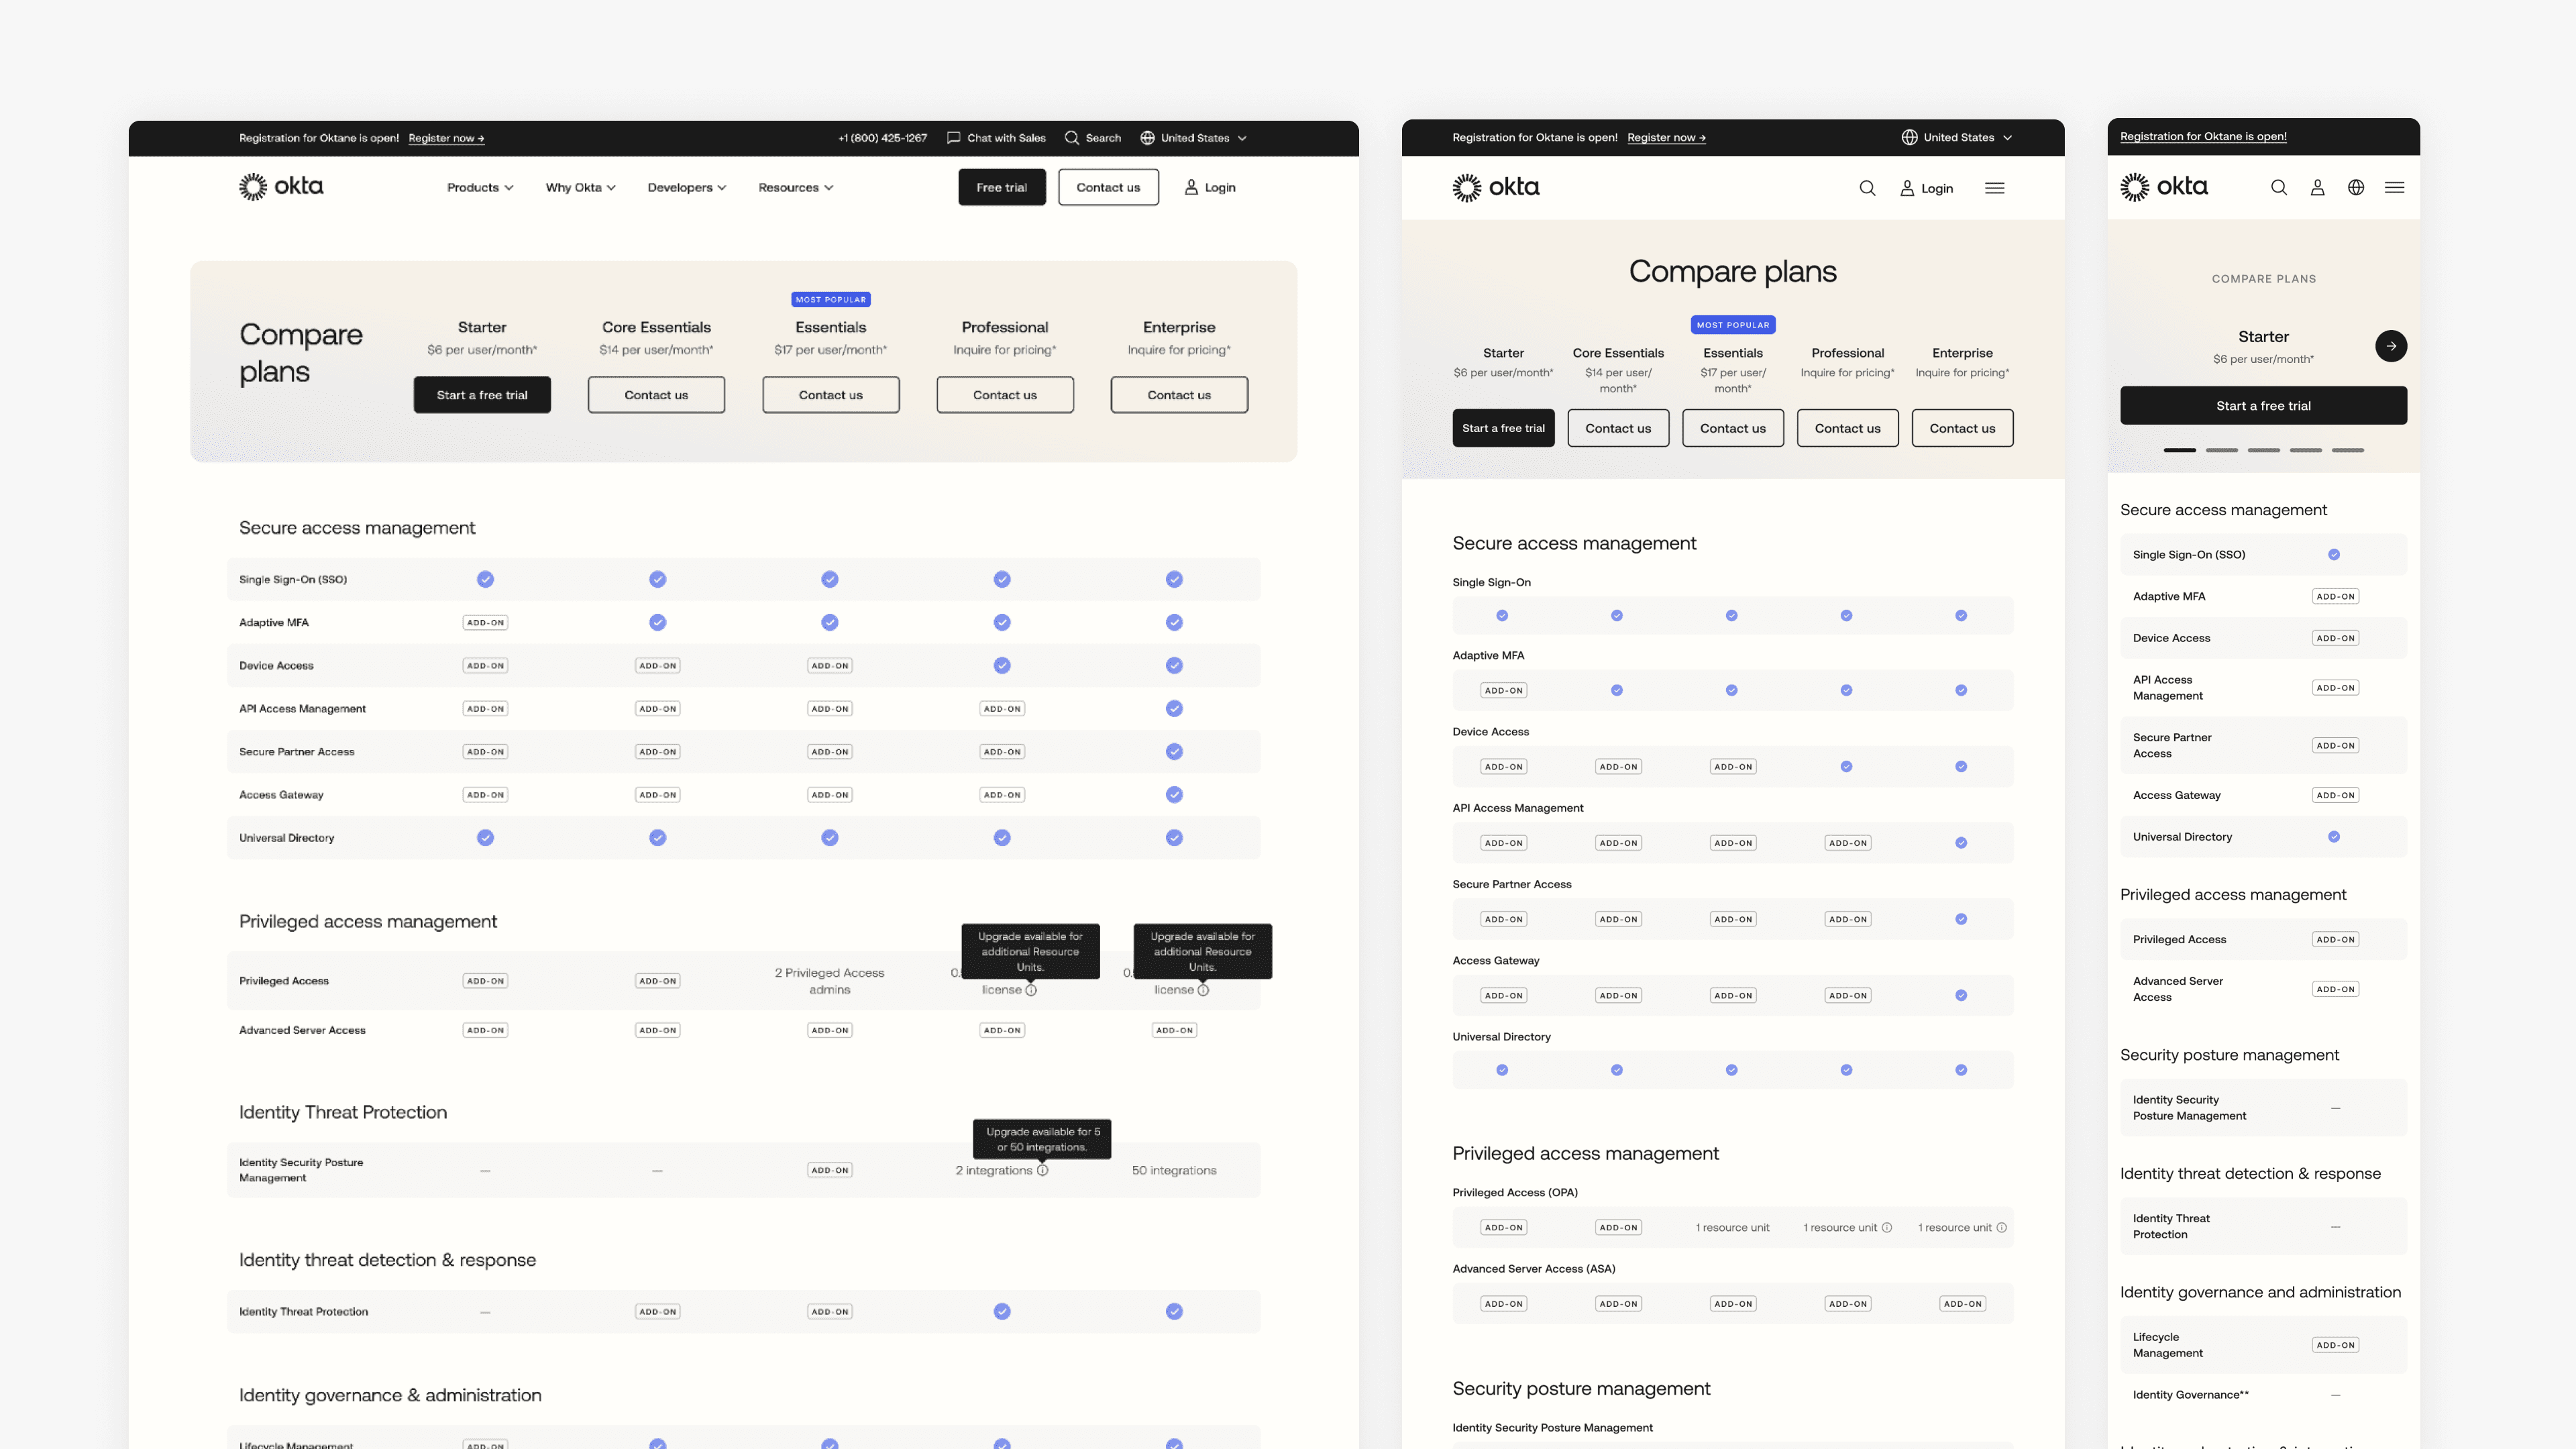Click Enterprise checkmark in Access Gateway row
This screenshot has width=2576, height=1449.
[x=1174, y=794]
